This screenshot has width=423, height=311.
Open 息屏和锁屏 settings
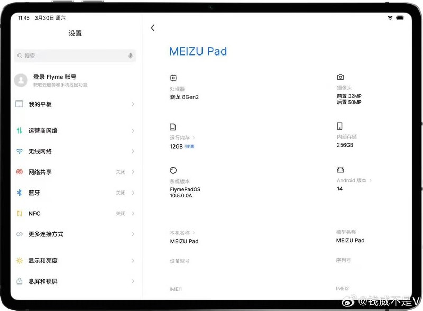pyautogui.click(x=75, y=281)
